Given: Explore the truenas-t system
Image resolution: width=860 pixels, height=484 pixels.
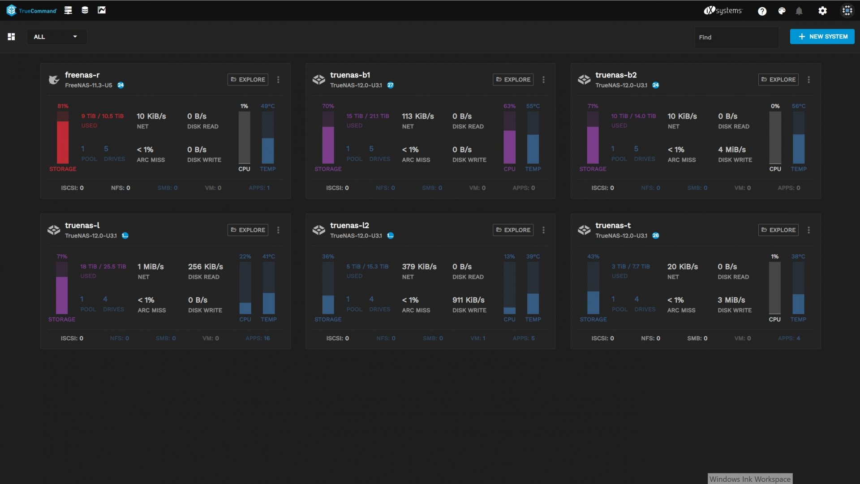Looking at the screenshot, I should coord(778,230).
